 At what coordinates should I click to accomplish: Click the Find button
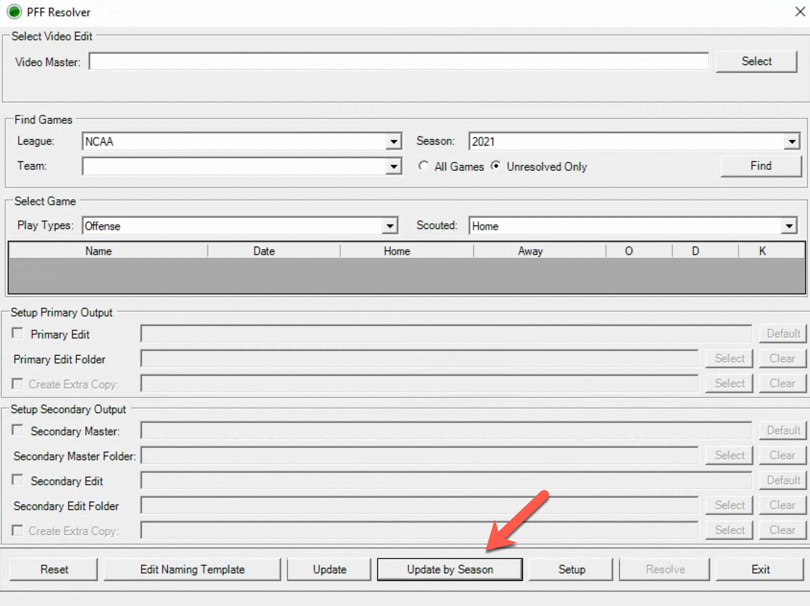click(x=761, y=166)
